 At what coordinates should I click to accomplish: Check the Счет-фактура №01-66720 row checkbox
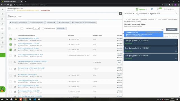(x=10, y=56)
